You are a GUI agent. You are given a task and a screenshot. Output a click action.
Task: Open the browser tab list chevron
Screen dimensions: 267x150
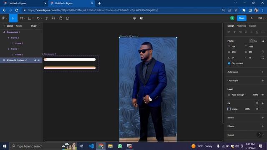point(235,3)
